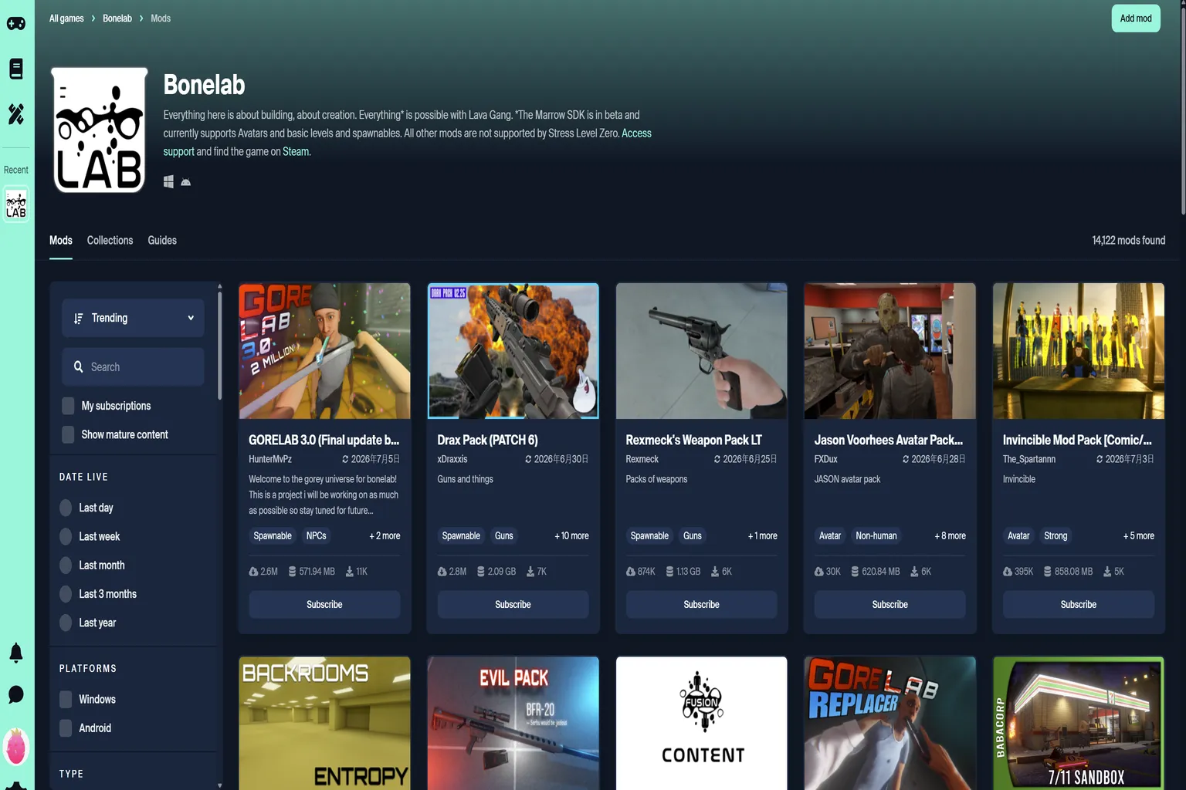The image size is (1186, 790).
Task: Select the Last month radio option
Action: pyautogui.click(x=66, y=565)
